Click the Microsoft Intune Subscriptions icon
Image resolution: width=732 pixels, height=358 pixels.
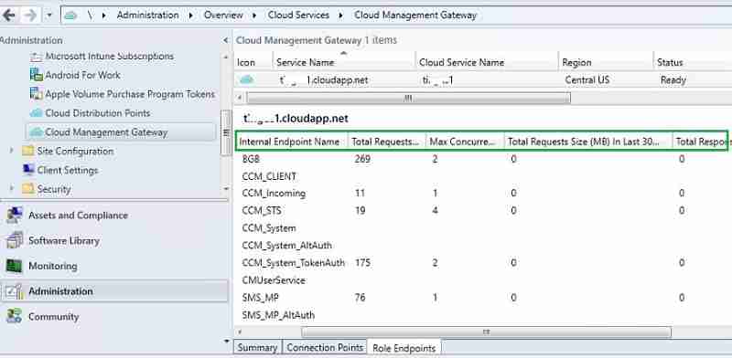pyautogui.click(x=36, y=57)
